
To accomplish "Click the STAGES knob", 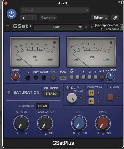I will click(21, 123).
